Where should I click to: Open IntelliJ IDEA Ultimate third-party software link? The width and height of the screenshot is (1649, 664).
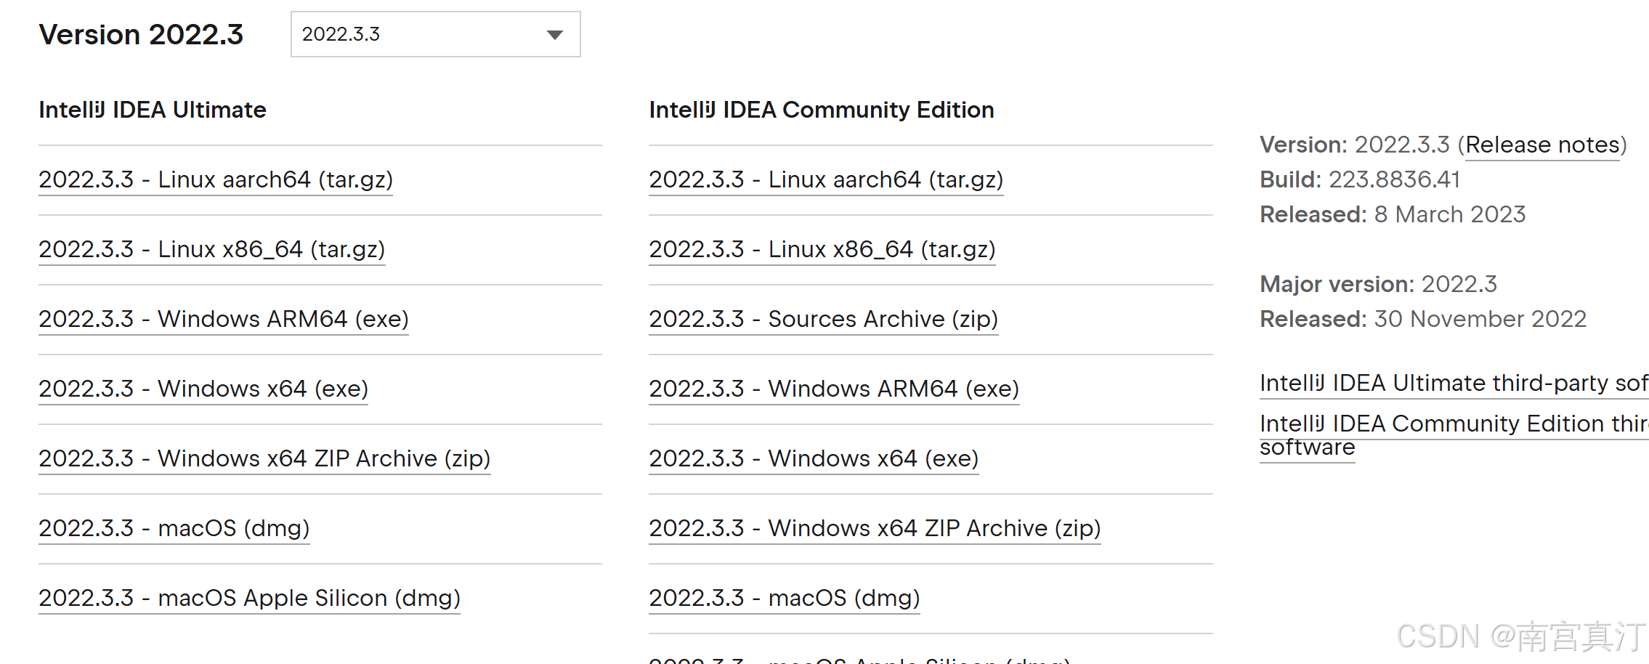tap(1453, 383)
